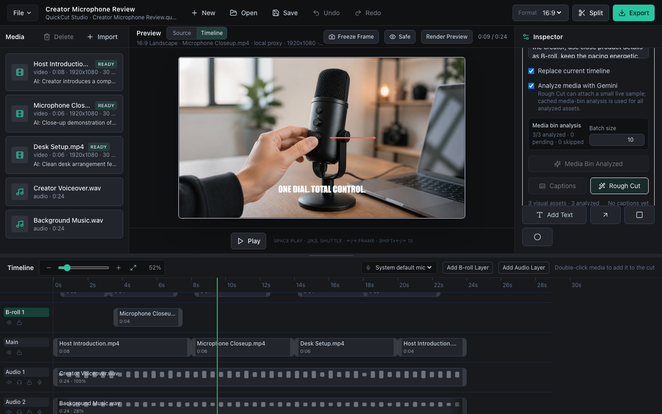This screenshot has width=662, height=414.
Task: Toggle Safe area overlay
Action: [x=400, y=37]
